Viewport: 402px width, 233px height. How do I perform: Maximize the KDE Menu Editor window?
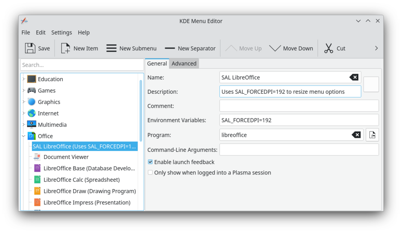coord(368,21)
